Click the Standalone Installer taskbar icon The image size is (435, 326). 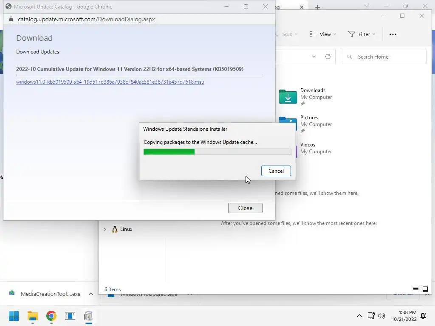(88, 316)
